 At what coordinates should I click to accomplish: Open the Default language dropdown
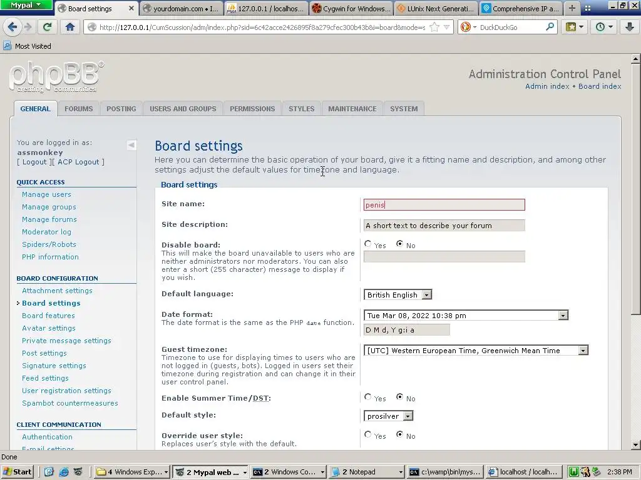397,295
